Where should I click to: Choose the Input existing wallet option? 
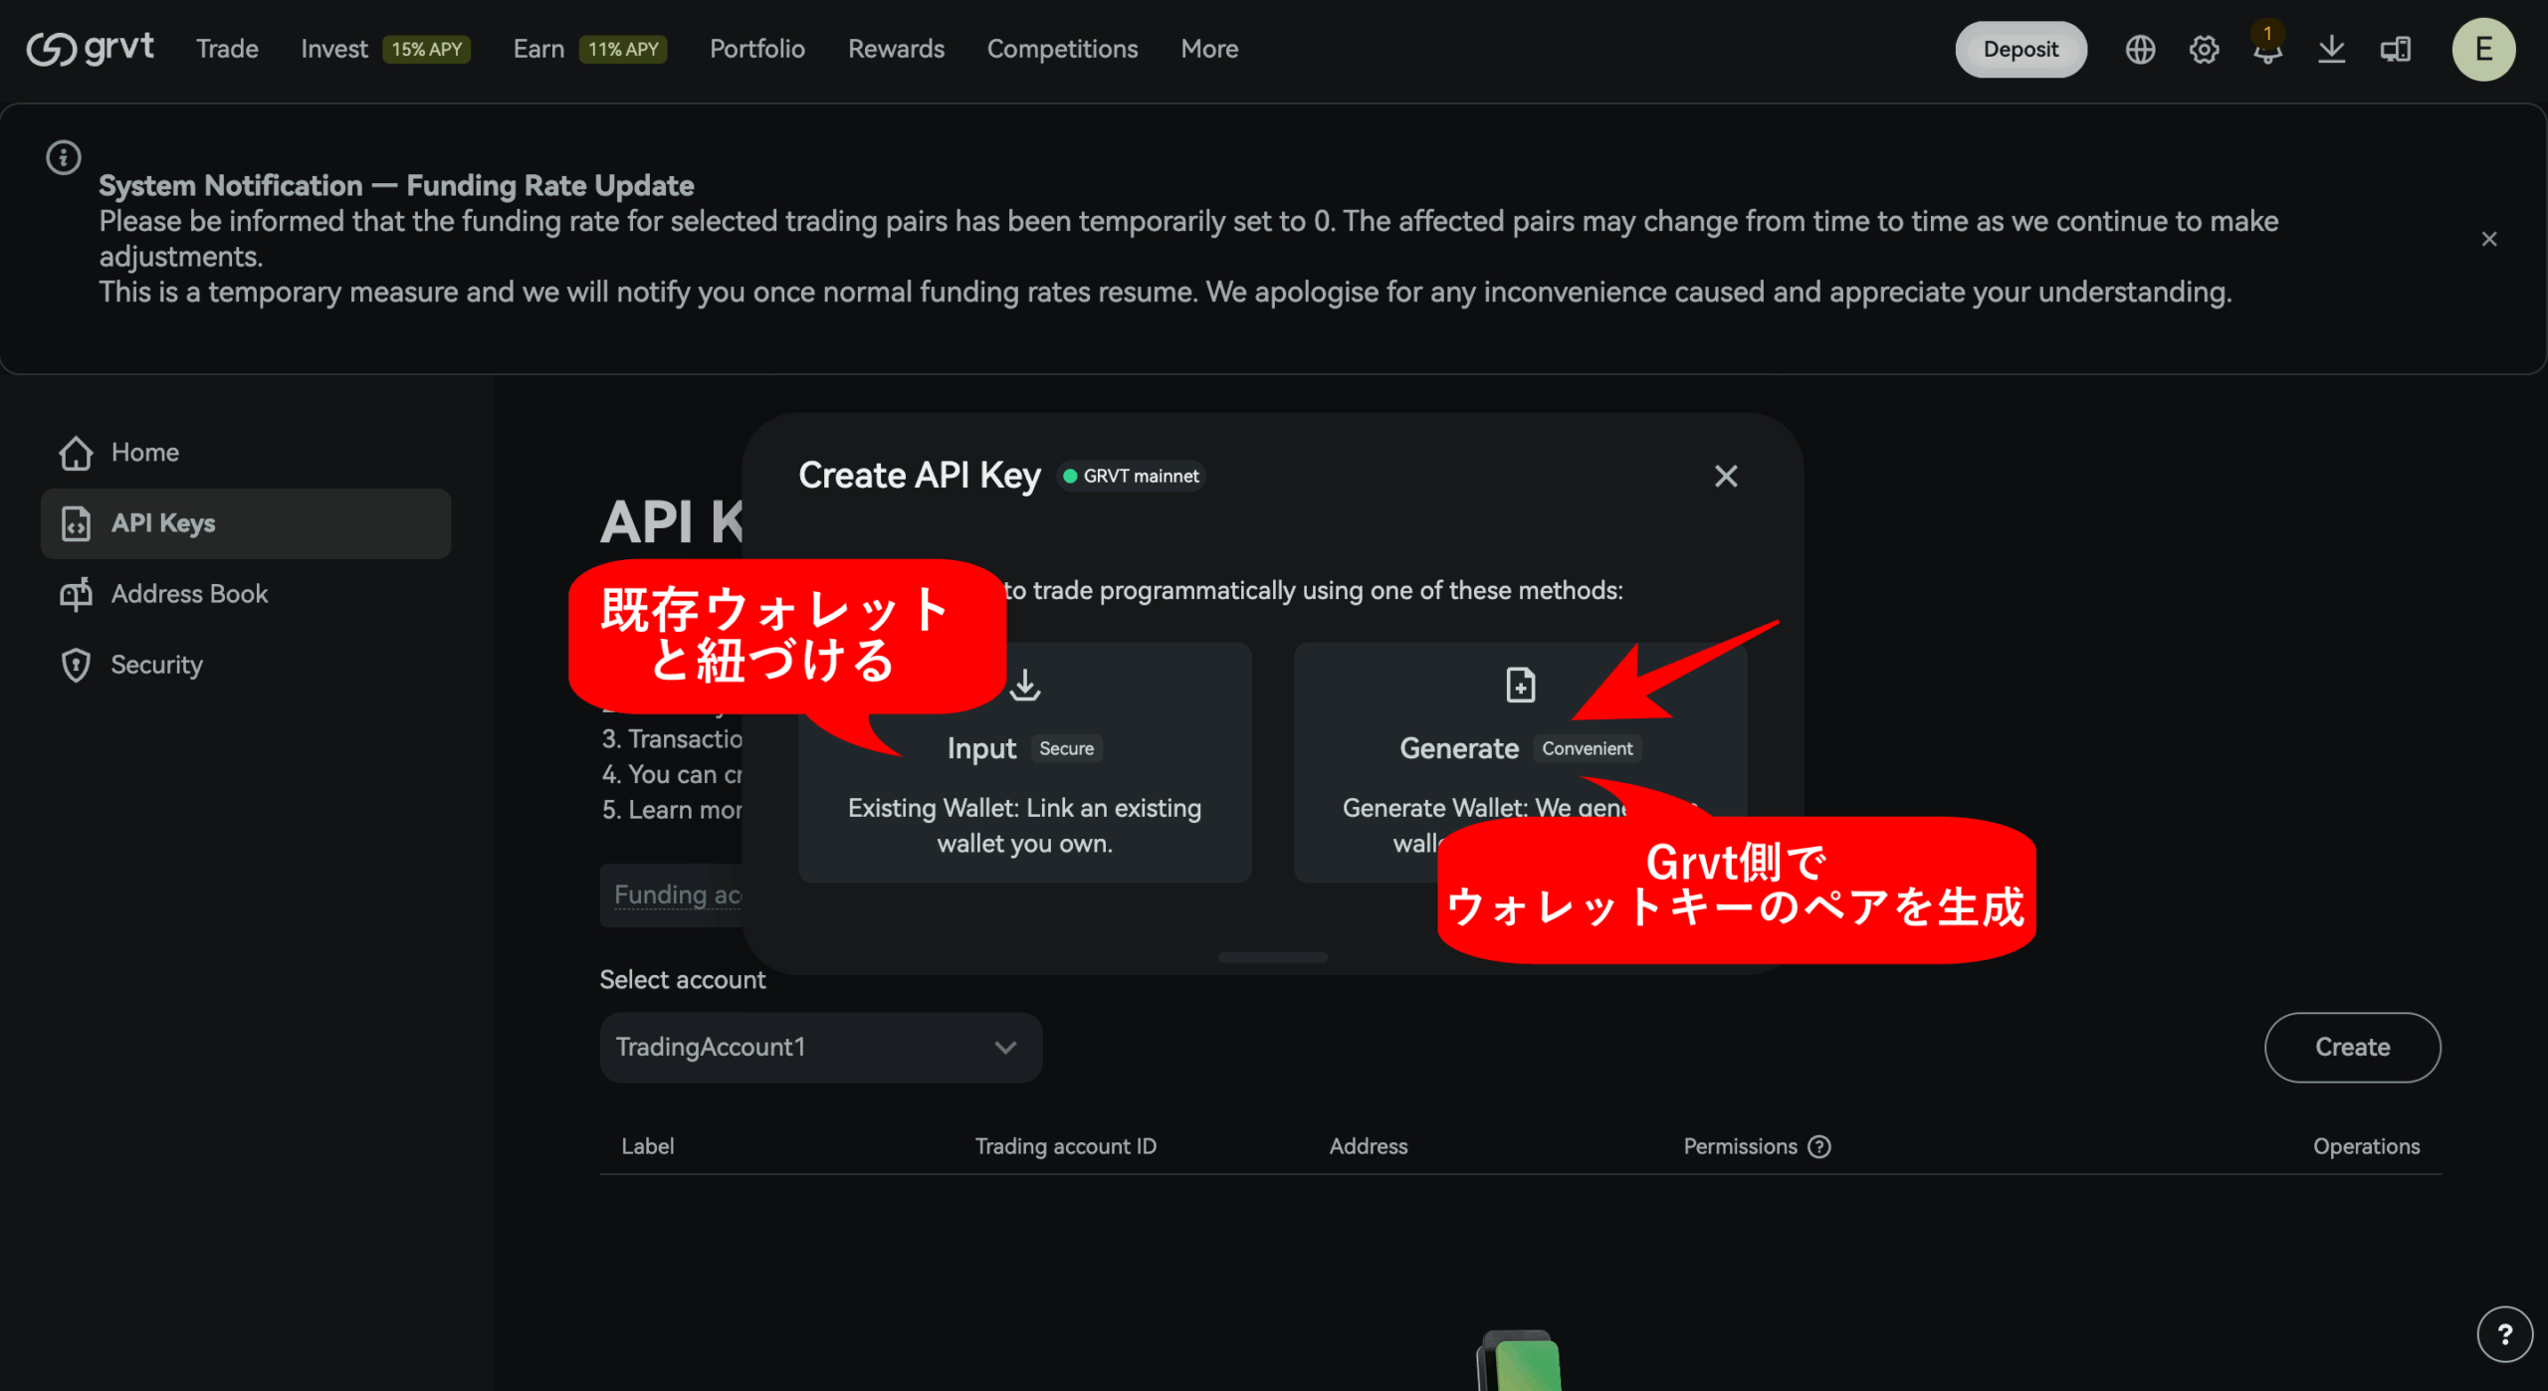(1024, 762)
